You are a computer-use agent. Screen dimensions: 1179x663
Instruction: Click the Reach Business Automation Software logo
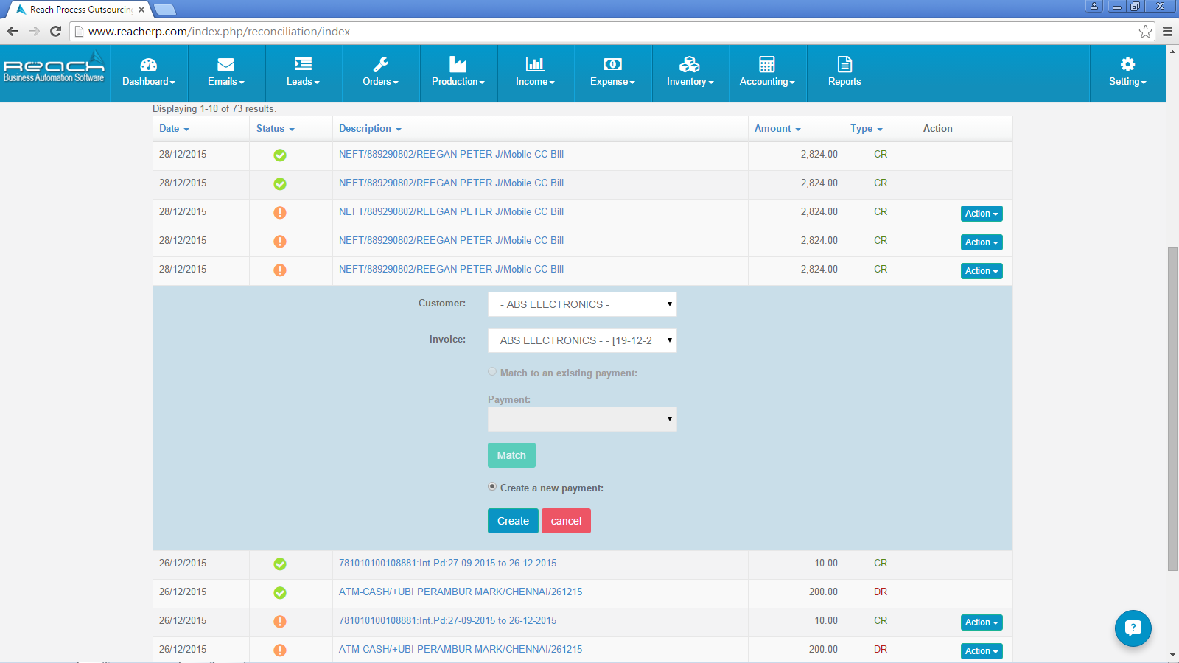tap(54, 66)
